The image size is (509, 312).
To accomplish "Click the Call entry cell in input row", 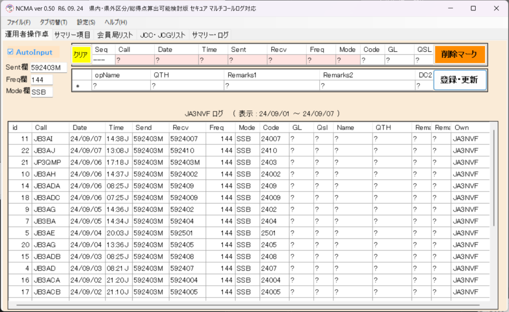I will click(134, 60).
